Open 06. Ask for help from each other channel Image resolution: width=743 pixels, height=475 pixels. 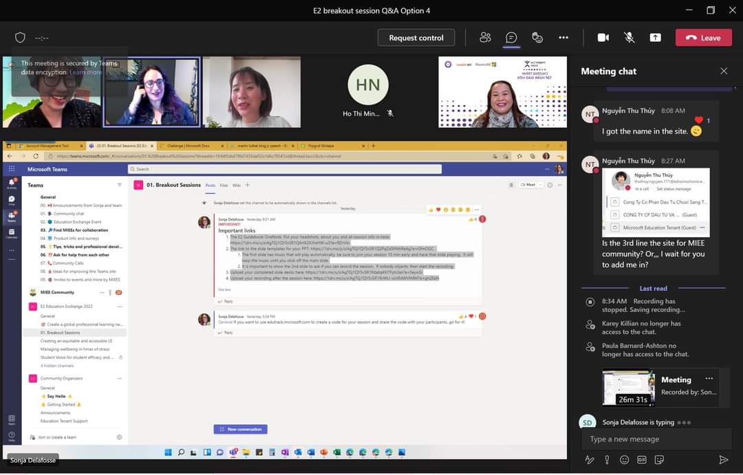[x=75, y=255]
